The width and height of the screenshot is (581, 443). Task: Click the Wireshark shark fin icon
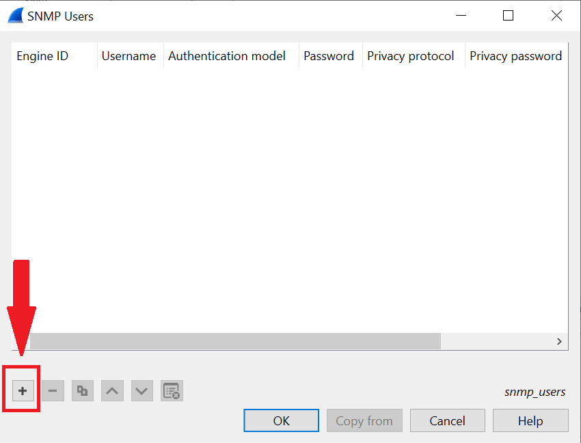15,14
